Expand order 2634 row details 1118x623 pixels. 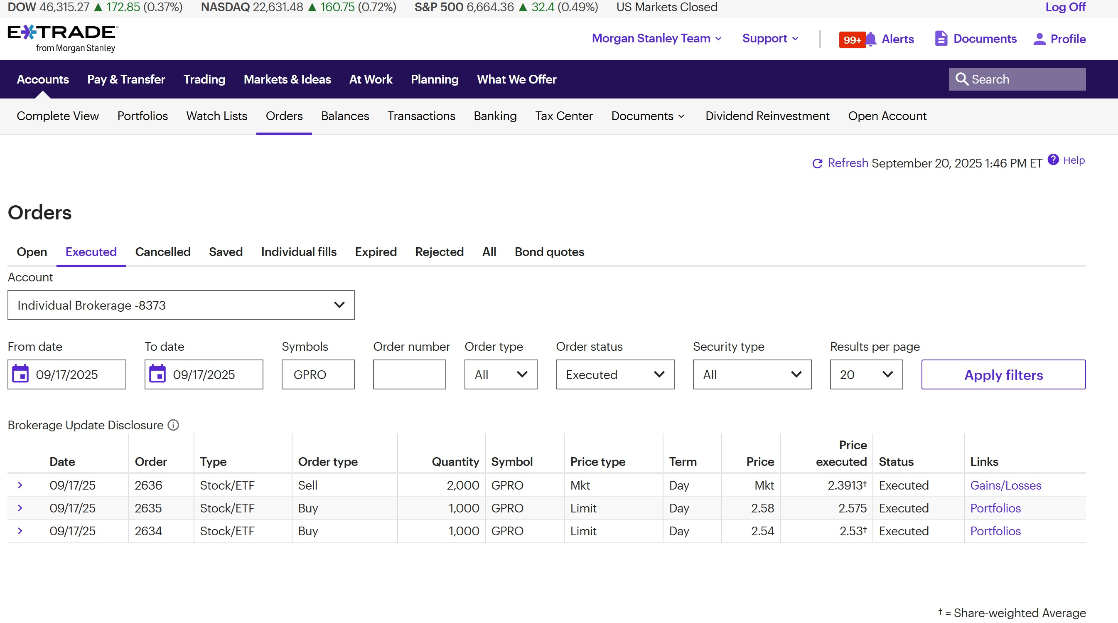click(20, 531)
